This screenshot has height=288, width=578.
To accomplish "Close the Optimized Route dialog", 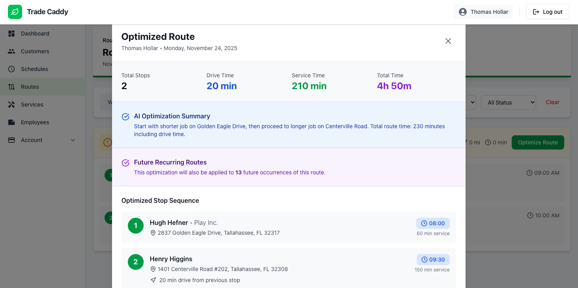I will coord(448,41).
